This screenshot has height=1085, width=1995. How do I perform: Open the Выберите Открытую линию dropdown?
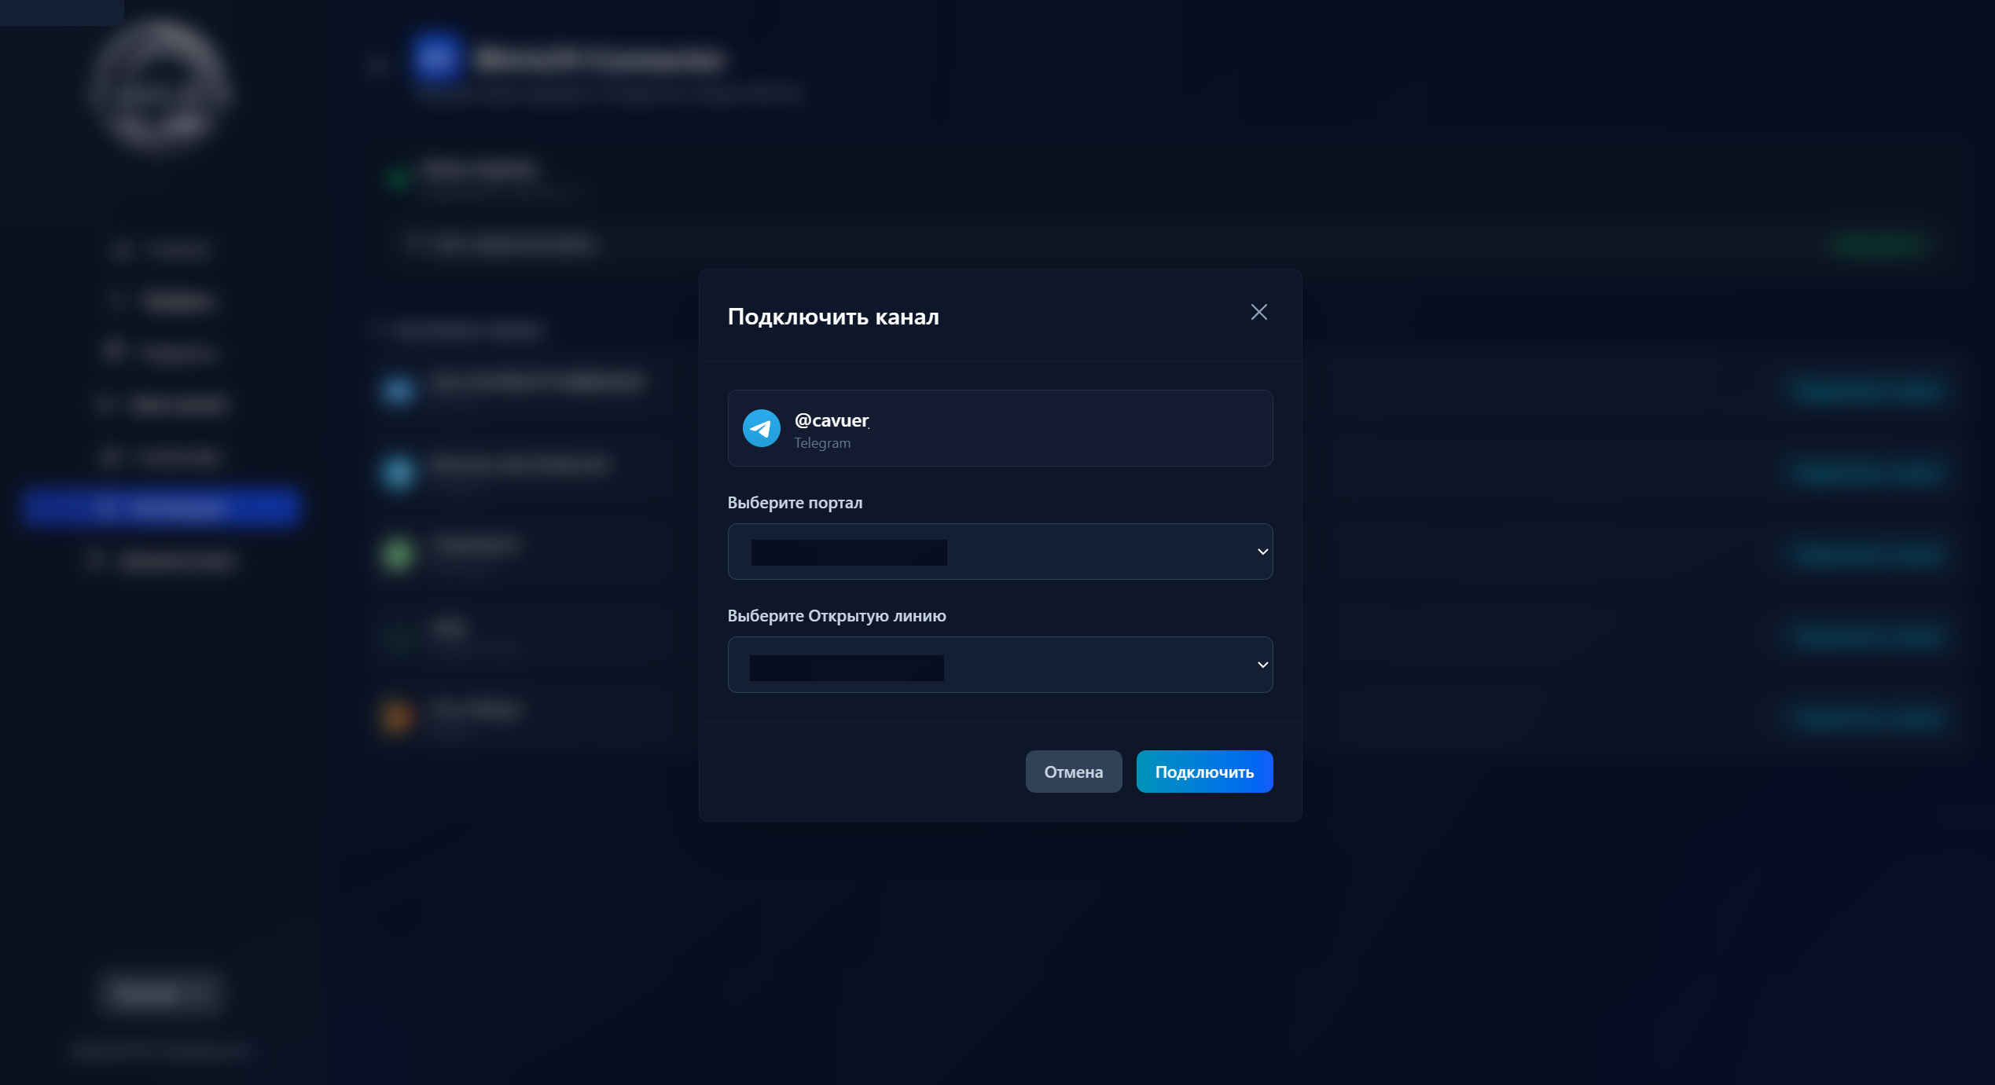pos(999,665)
